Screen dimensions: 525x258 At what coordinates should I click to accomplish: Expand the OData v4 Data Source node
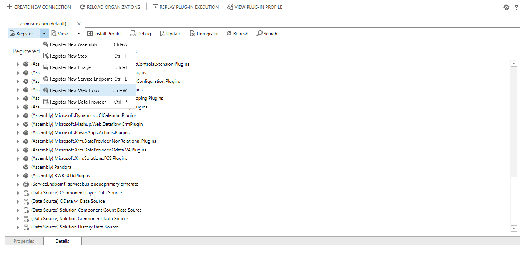[x=18, y=201]
